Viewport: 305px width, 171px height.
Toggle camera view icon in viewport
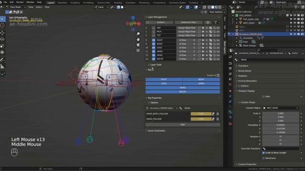(x=138, y=45)
